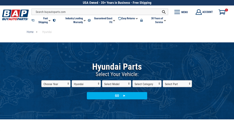Click the Hyundai Parts heading
Viewport: 234px width, 131px height.
117,67
